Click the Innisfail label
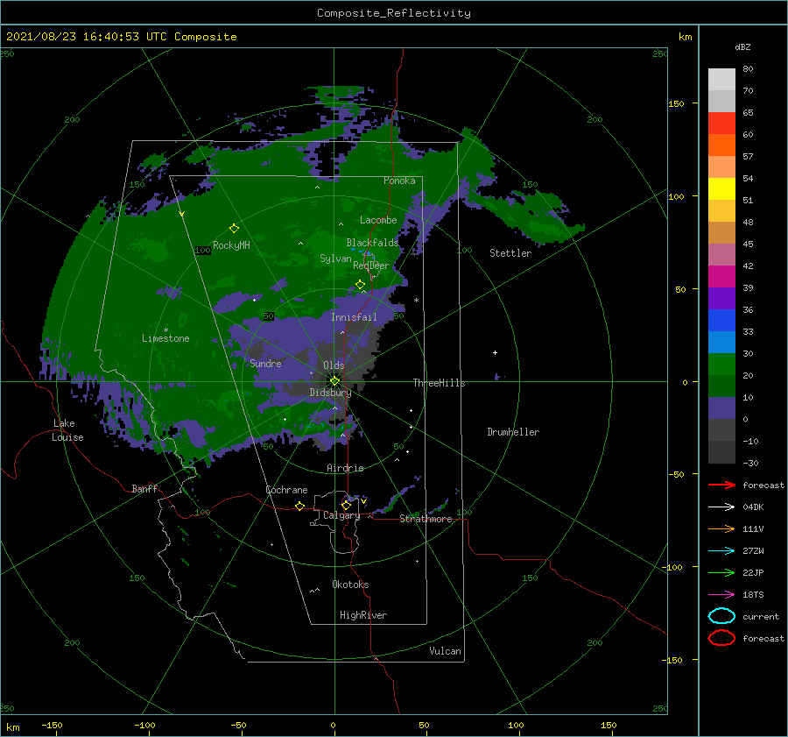788x737 pixels. pos(354,317)
